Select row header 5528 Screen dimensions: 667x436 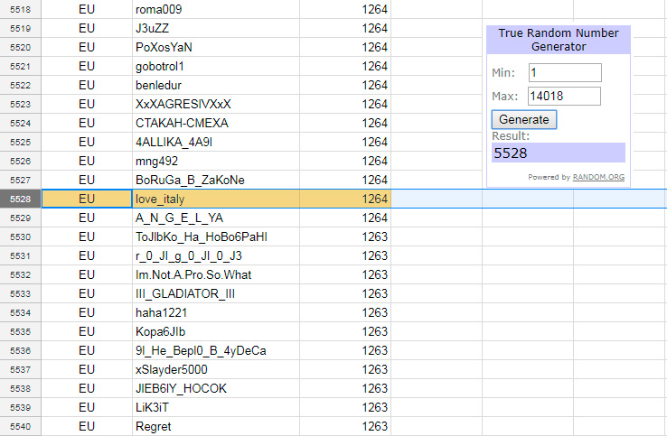20,199
